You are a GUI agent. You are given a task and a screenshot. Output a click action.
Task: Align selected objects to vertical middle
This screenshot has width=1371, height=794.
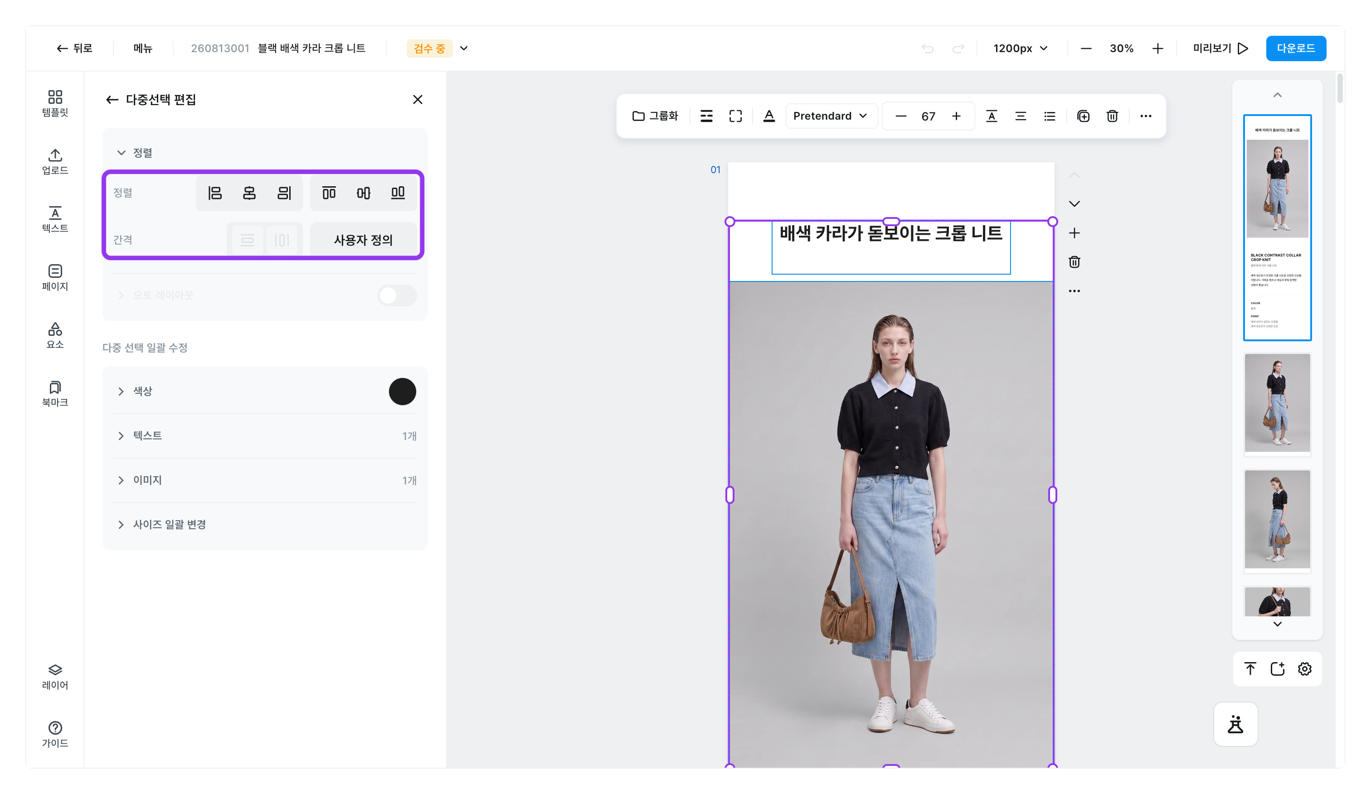[364, 193]
